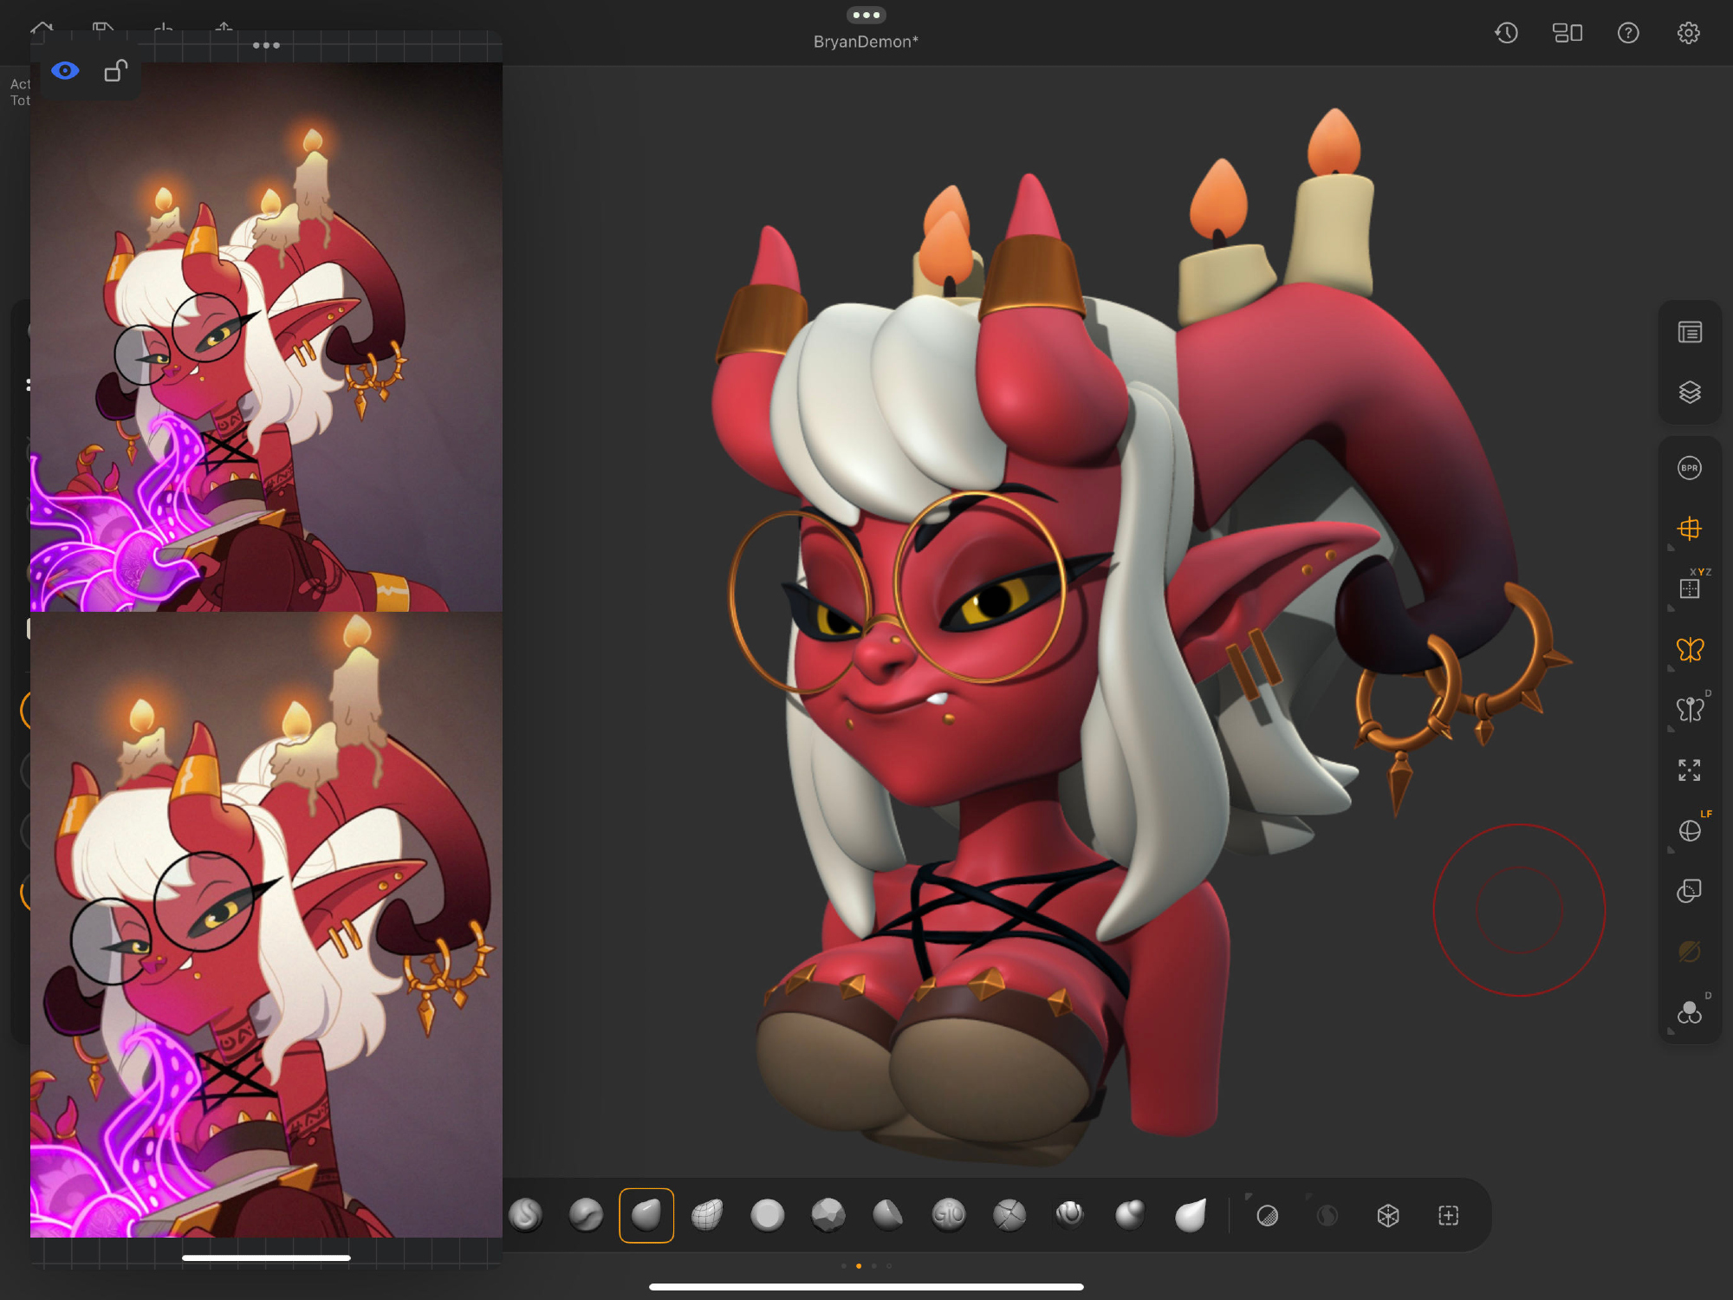Toggle reference image visibility eye icon
Screen dimensions: 1733x1300
click(65, 71)
